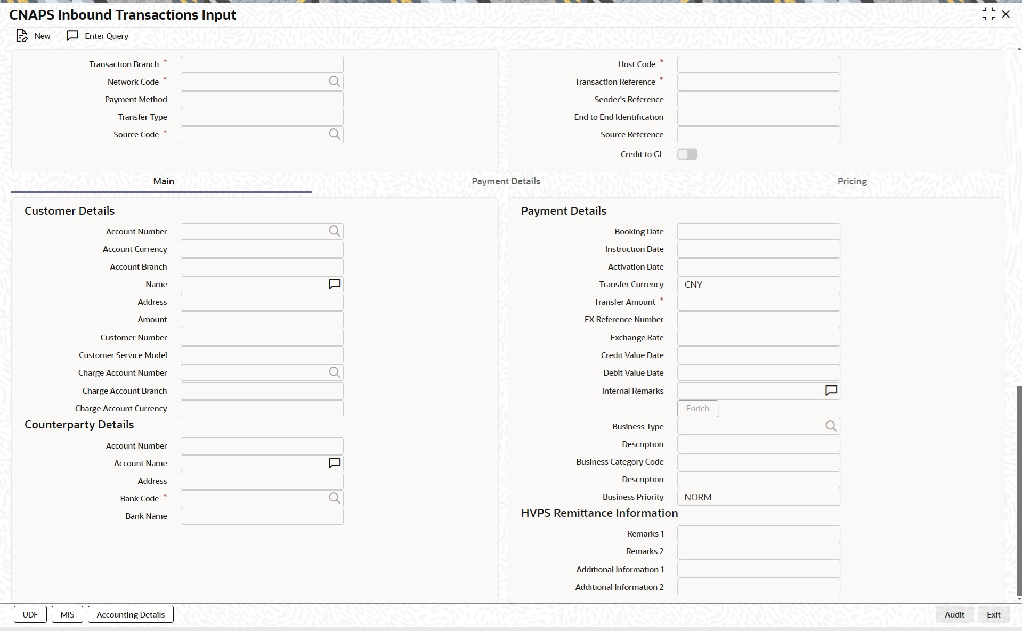Screen dimensions: 1022x633
Task: Open the Accounting Details subscreen
Action: pyautogui.click(x=131, y=614)
